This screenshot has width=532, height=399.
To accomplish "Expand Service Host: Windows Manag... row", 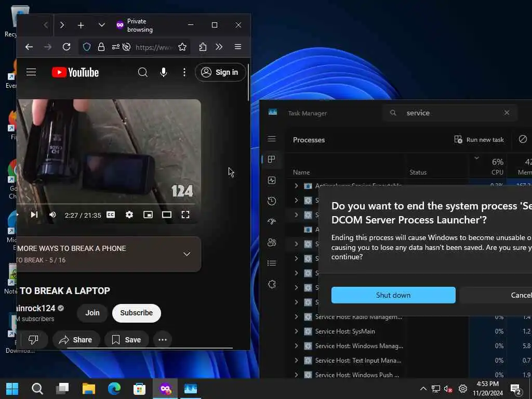I will pyautogui.click(x=296, y=345).
